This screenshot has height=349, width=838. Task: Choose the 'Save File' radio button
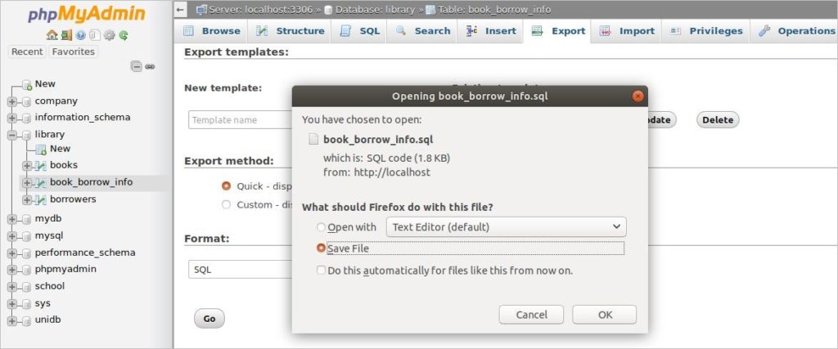coord(321,248)
